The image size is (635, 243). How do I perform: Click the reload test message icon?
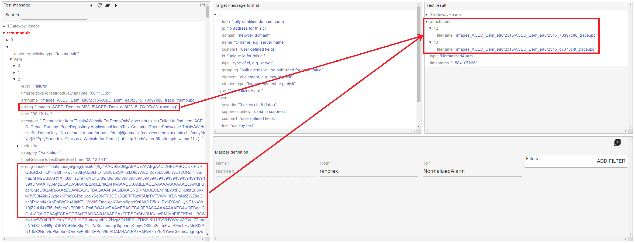pos(99,5)
